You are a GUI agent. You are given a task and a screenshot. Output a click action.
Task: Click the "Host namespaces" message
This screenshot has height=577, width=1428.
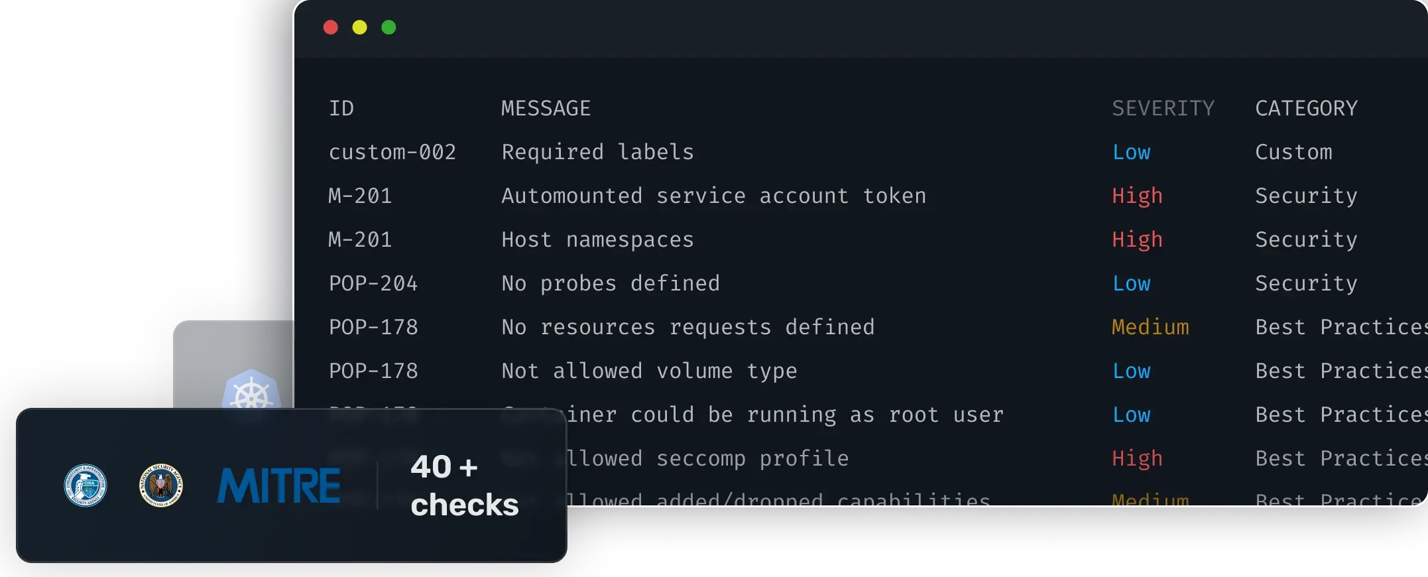point(597,239)
